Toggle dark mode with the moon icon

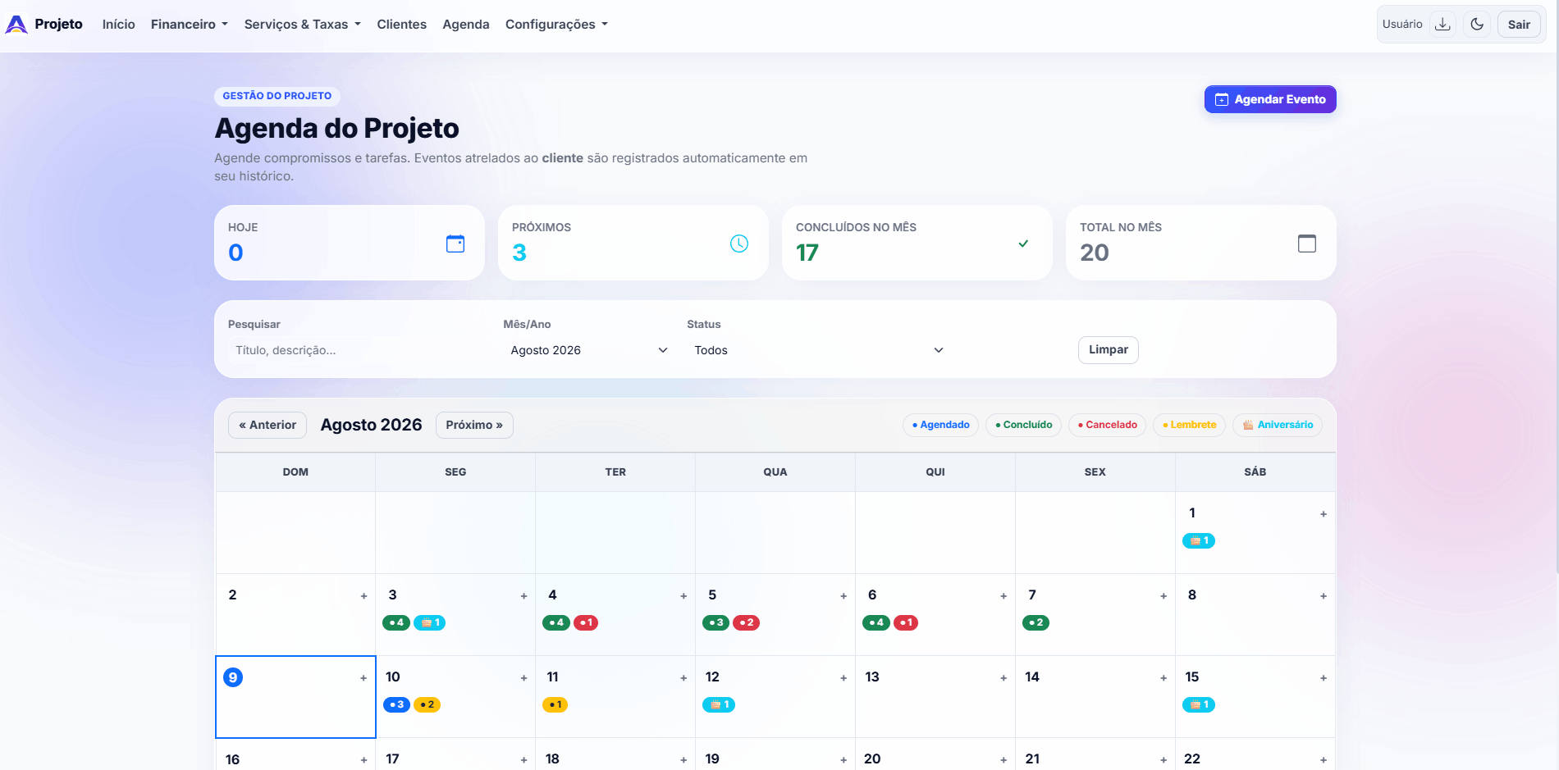pyautogui.click(x=1477, y=25)
